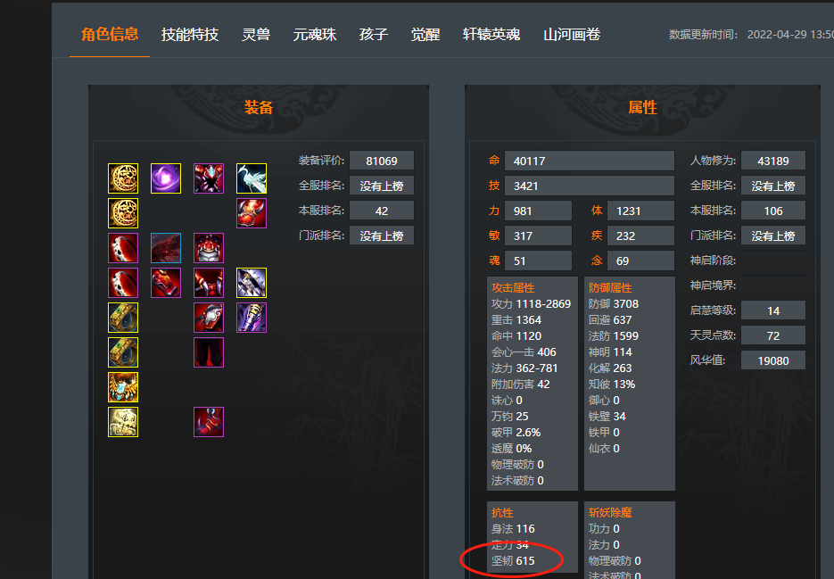Select the pale ivory carving icon
834x579 pixels.
point(123,422)
